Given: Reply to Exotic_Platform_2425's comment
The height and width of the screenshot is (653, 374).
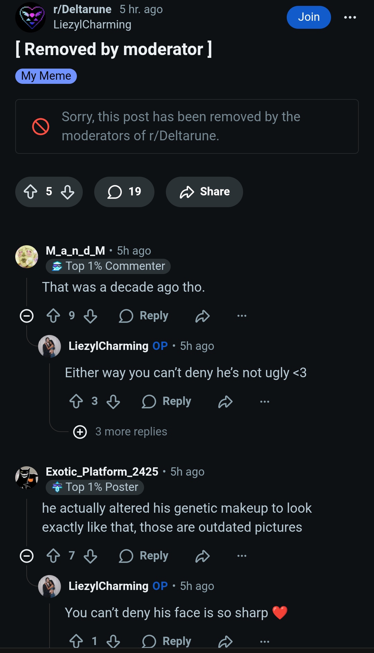Looking at the screenshot, I should (144, 556).
